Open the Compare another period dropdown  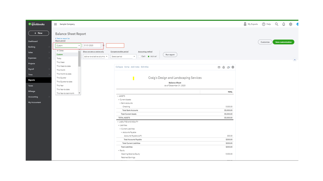coord(123,56)
